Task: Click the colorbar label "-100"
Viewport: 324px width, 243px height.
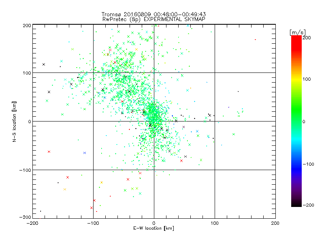Action: (308, 164)
